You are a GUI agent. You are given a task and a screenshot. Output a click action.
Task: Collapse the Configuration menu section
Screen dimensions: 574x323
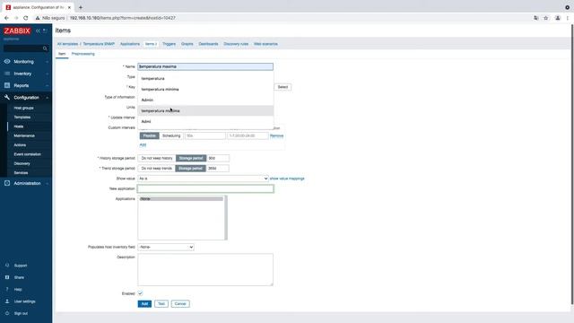click(26, 98)
